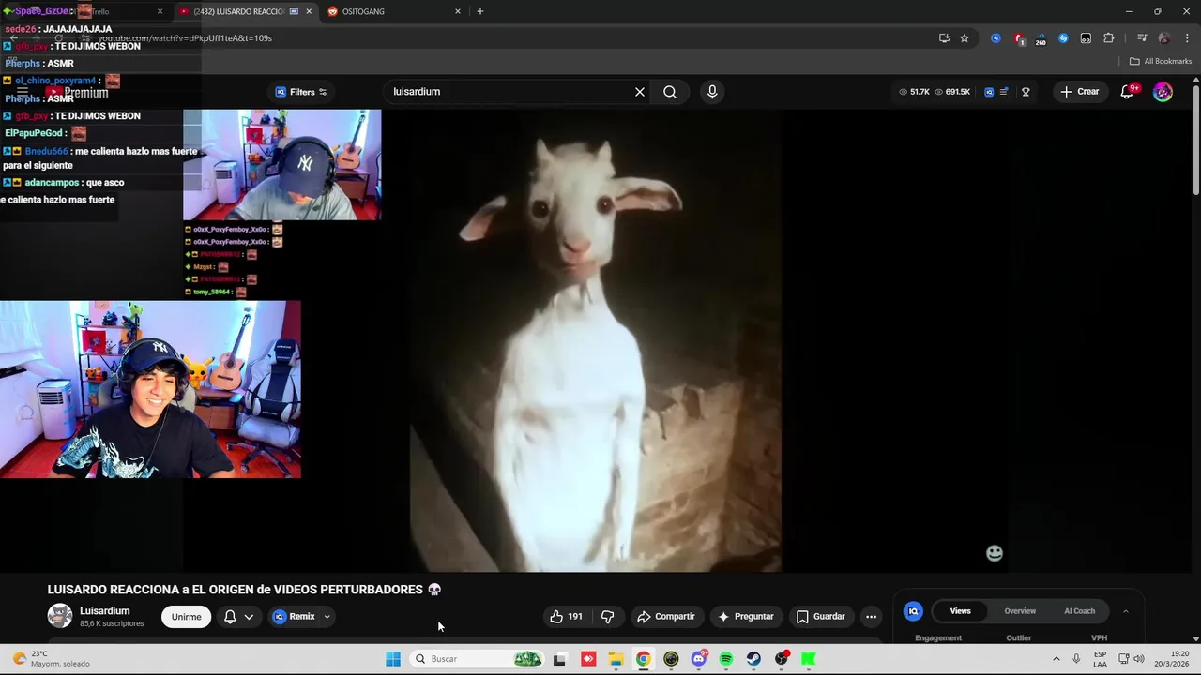Select the Views tab in vidIQ panel
The image size is (1201, 675).
(961, 611)
